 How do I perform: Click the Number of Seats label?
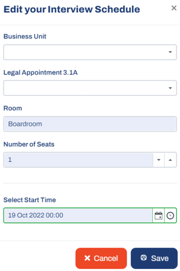[x=29, y=144]
